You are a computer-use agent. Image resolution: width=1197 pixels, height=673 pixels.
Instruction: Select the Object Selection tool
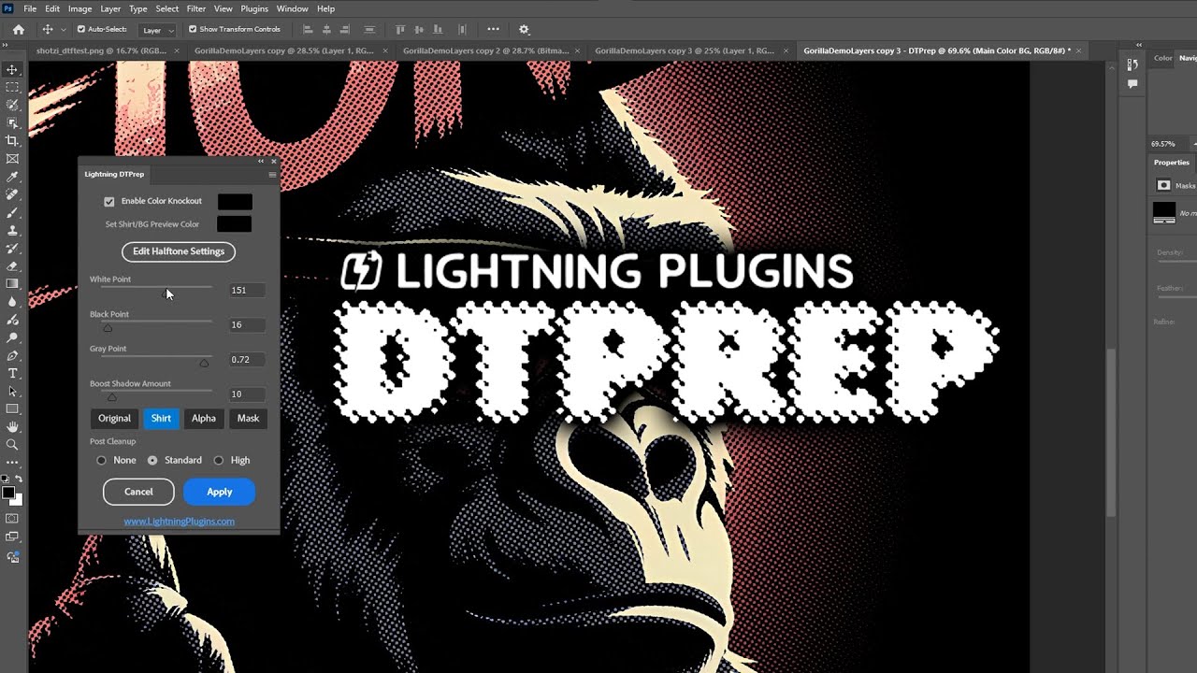pos(12,123)
